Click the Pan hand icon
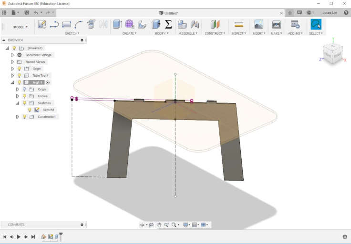The height and width of the screenshot is (244, 351). point(159,225)
